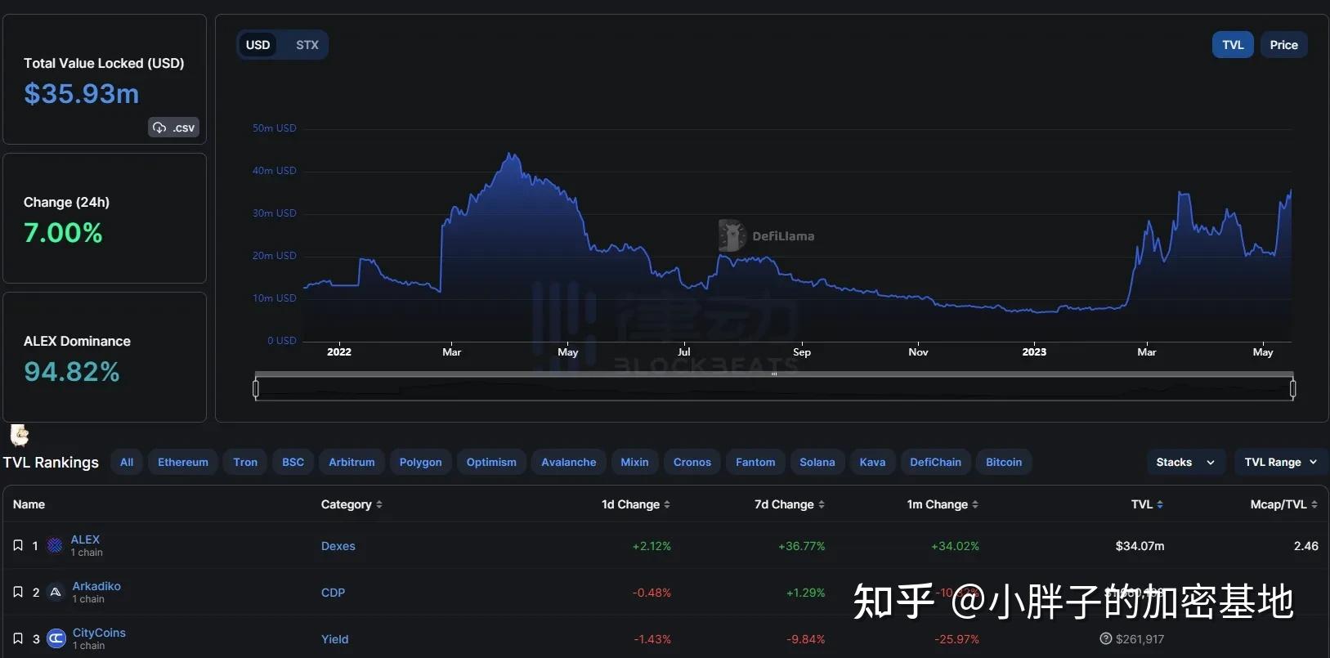Click the 94.82% ALEX dominance value
This screenshot has width=1330, height=658.
pos(72,372)
